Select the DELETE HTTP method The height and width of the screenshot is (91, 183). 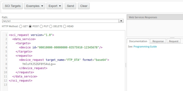pos(51,26)
